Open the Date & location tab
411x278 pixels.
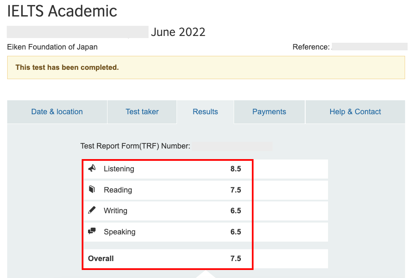57,112
